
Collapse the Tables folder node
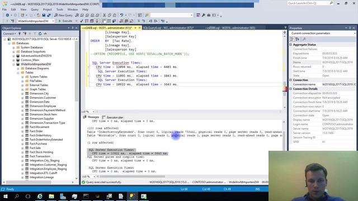[x=18, y=73]
